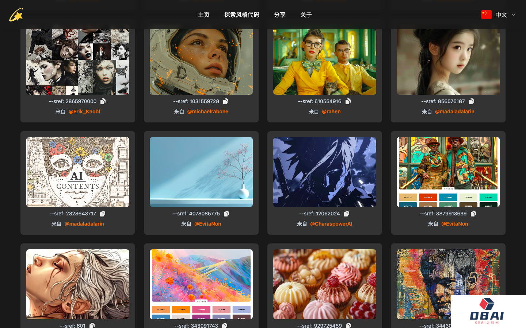Go to 主页 in the navigation

coord(203,15)
